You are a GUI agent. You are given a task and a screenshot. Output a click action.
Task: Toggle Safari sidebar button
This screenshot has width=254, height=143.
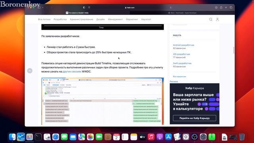pos(39,8)
